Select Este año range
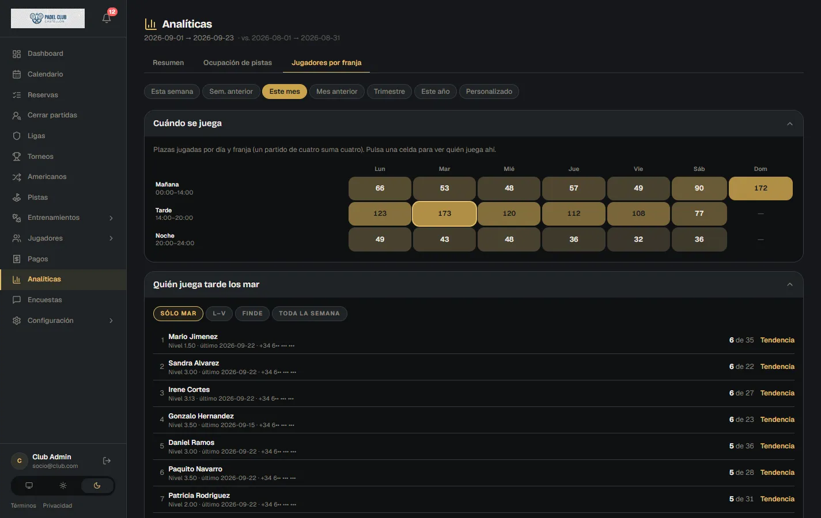Viewport: 821px width, 518px height. [x=436, y=92]
